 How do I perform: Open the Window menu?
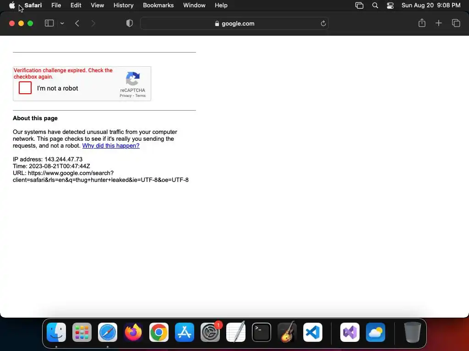pos(194,5)
